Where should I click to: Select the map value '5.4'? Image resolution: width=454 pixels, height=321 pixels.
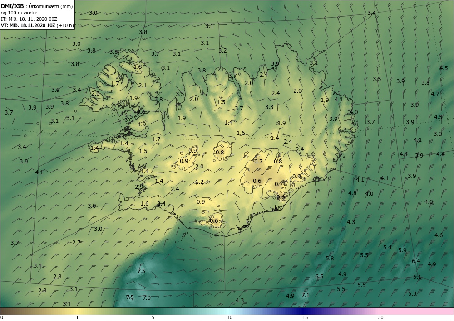[x=387, y=247]
